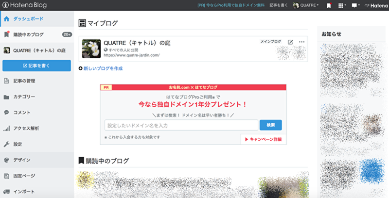Click the globe icon beside すべての人に公開
The height and width of the screenshot is (198, 389).
pos(106,50)
